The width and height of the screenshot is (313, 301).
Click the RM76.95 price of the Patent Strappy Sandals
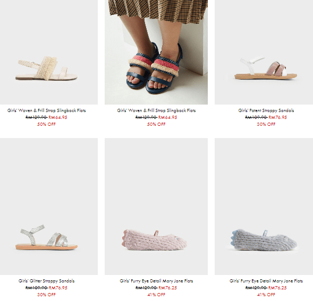click(x=277, y=117)
